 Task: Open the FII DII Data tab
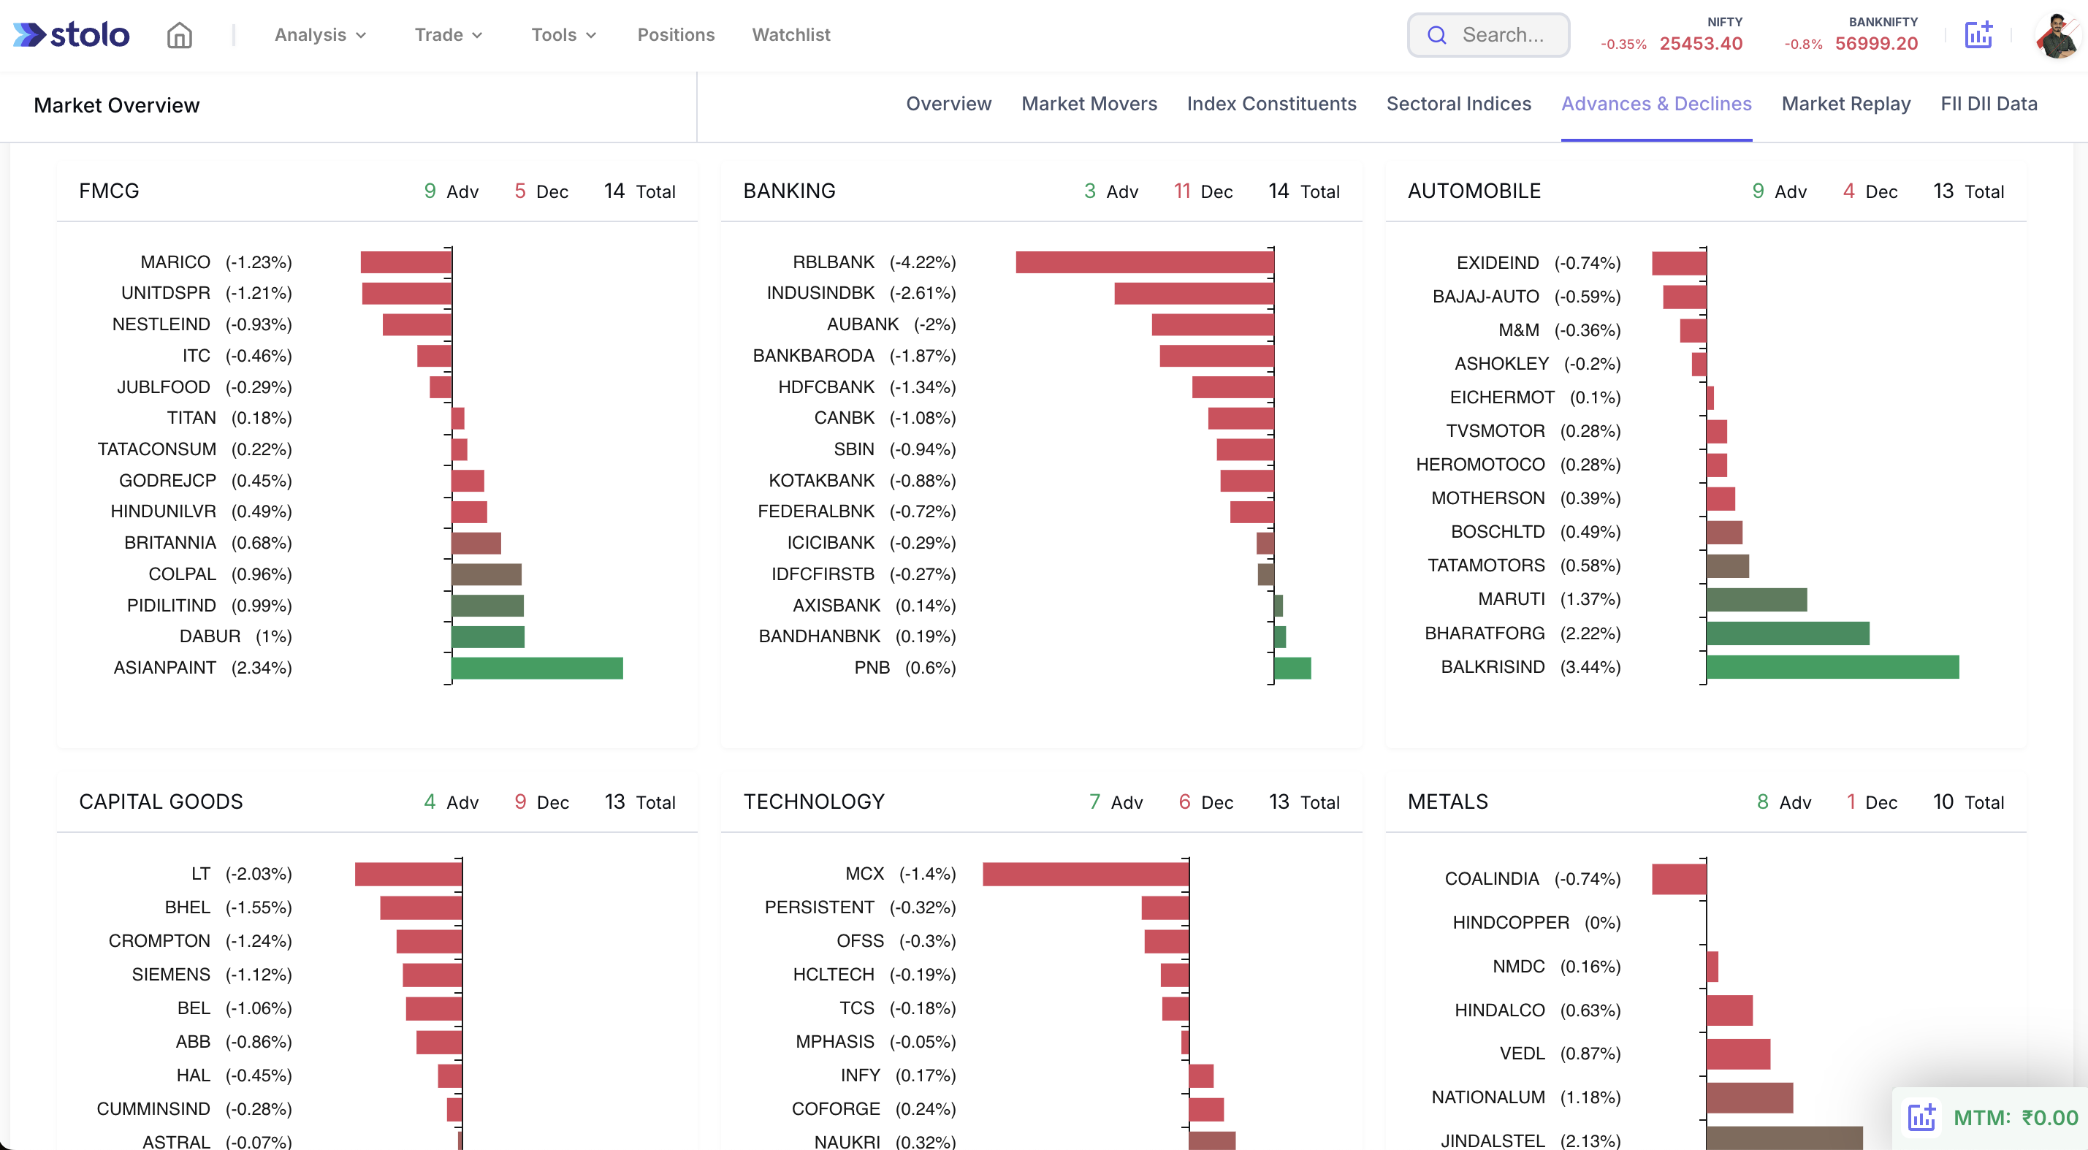[1989, 104]
